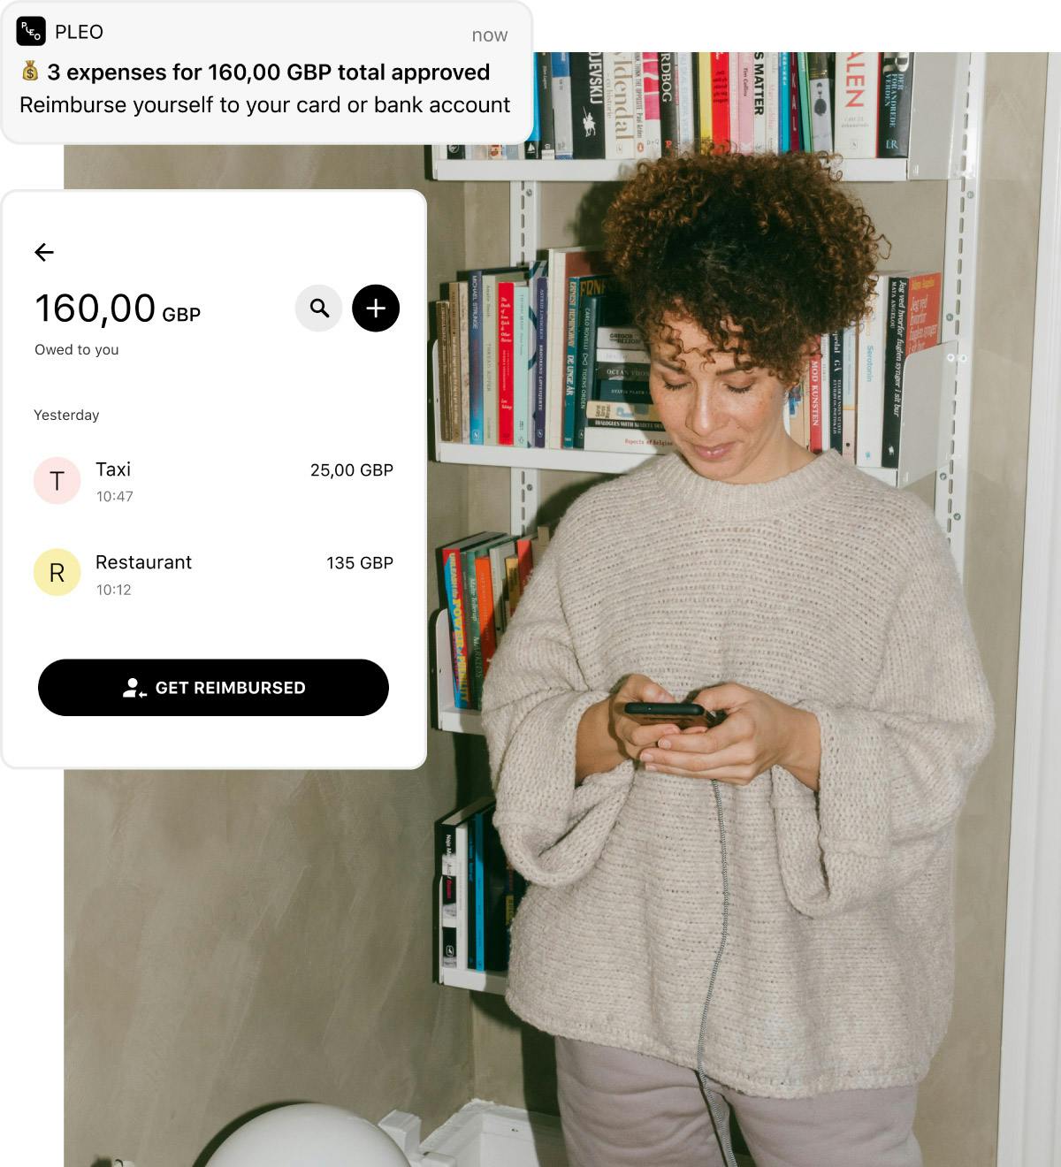Click the Yesterday date header
The height and width of the screenshot is (1167, 1061).
(x=66, y=415)
